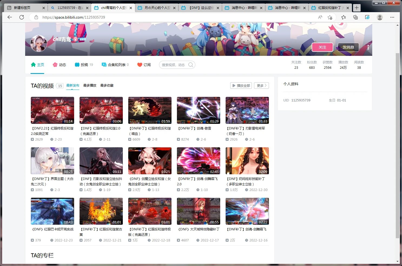
Task: Open the read aloud icon in the address bar
Action: 320,17
